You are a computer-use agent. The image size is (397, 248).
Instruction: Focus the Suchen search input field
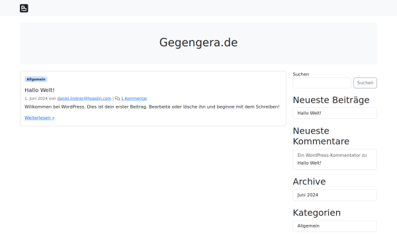[x=322, y=83]
